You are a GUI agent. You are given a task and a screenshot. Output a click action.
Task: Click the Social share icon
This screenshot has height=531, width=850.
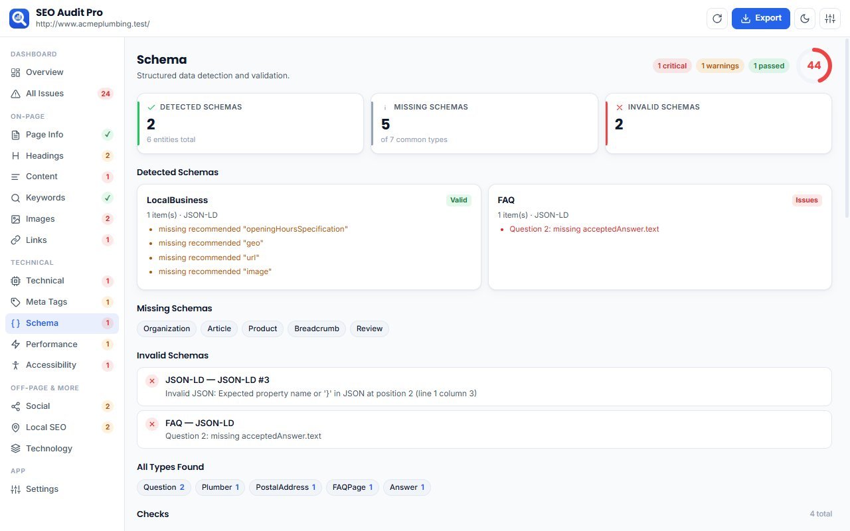(x=16, y=406)
